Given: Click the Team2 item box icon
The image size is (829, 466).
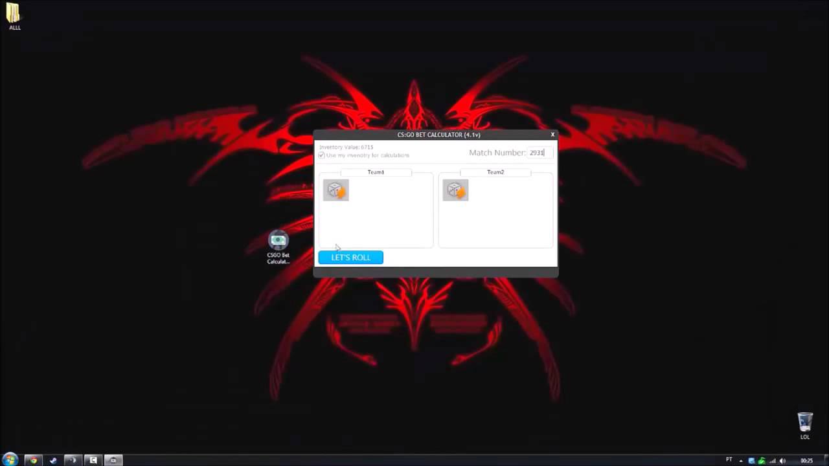Looking at the screenshot, I should (455, 190).
